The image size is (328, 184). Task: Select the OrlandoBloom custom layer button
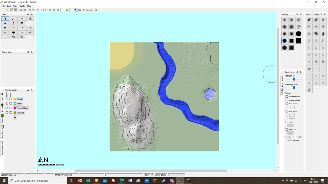point(21,108)
